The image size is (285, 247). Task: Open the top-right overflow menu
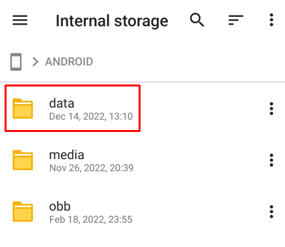click(x=271, y=20)
